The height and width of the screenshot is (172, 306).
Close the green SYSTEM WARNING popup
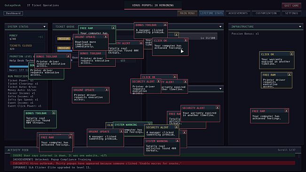(149, 124)
